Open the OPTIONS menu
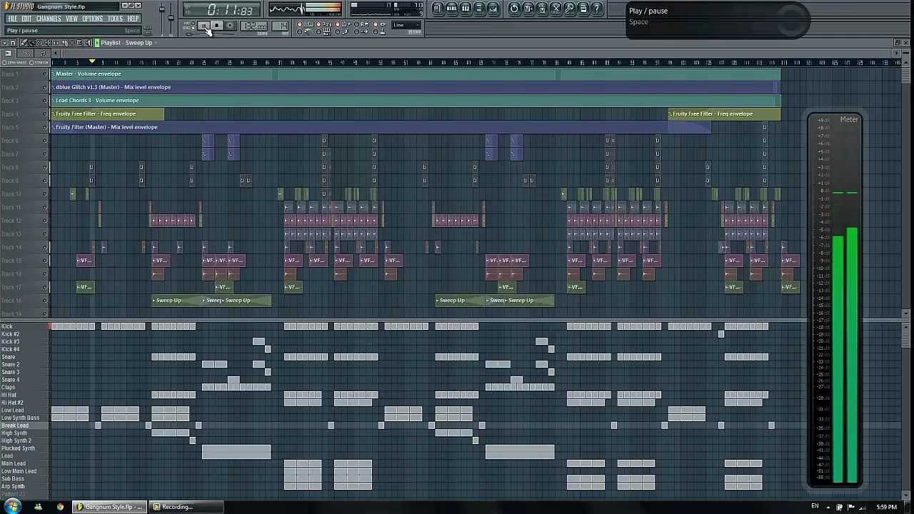 point(93,19)
